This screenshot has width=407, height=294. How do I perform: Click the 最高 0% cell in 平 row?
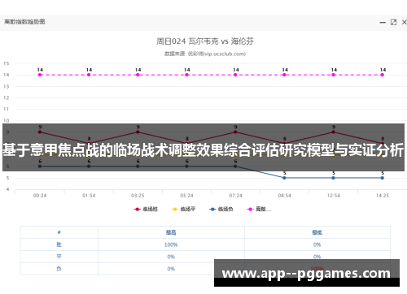point(171,257)
